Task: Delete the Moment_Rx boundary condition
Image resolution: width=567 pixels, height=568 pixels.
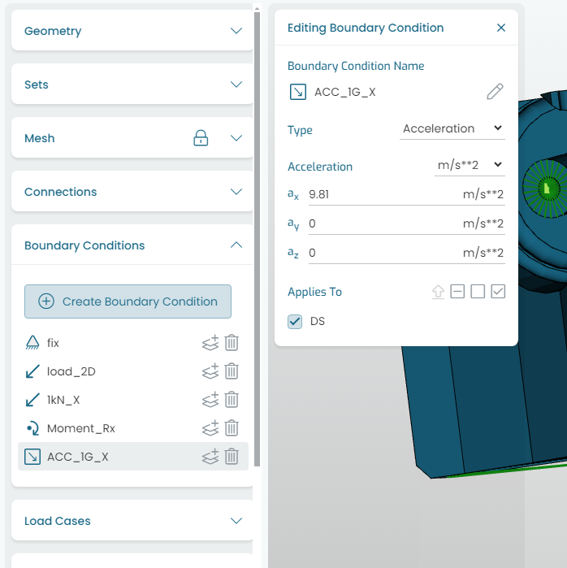Action: point(232,428)
